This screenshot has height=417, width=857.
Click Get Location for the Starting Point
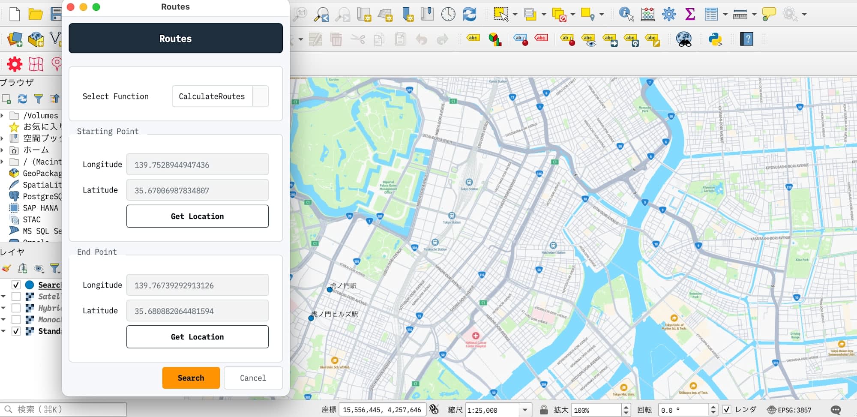point(197,216)
